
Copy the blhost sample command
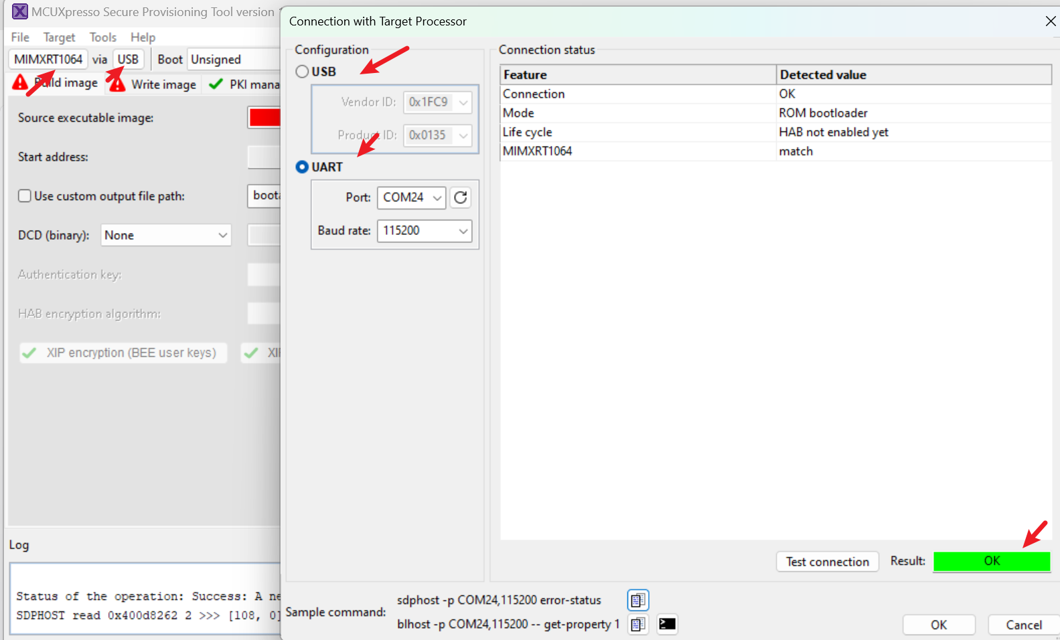(638, 625)
